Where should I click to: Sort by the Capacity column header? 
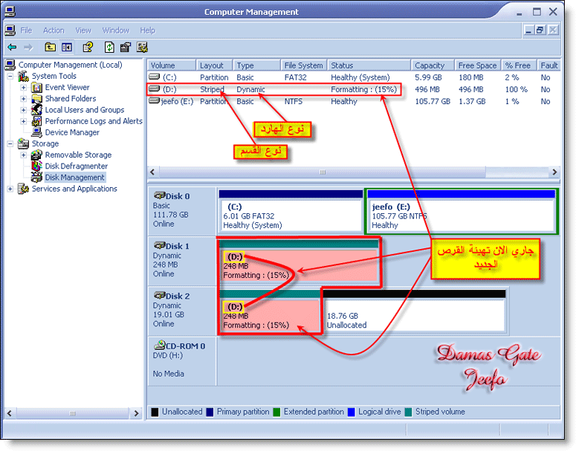pyautogui.click(x=433, y=65)
